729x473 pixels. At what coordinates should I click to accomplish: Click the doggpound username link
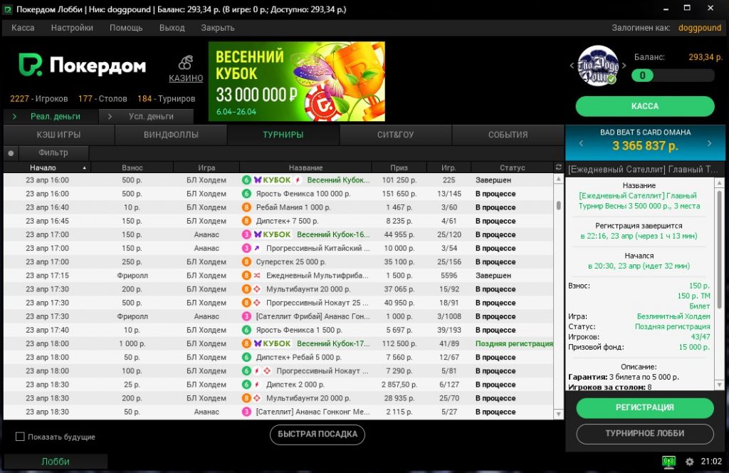(700, 28)
